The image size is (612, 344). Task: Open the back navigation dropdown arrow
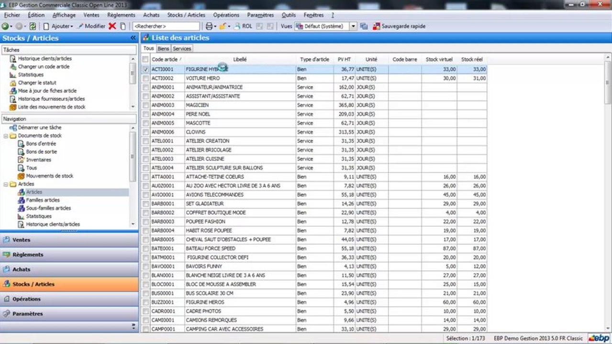(11, 26)
